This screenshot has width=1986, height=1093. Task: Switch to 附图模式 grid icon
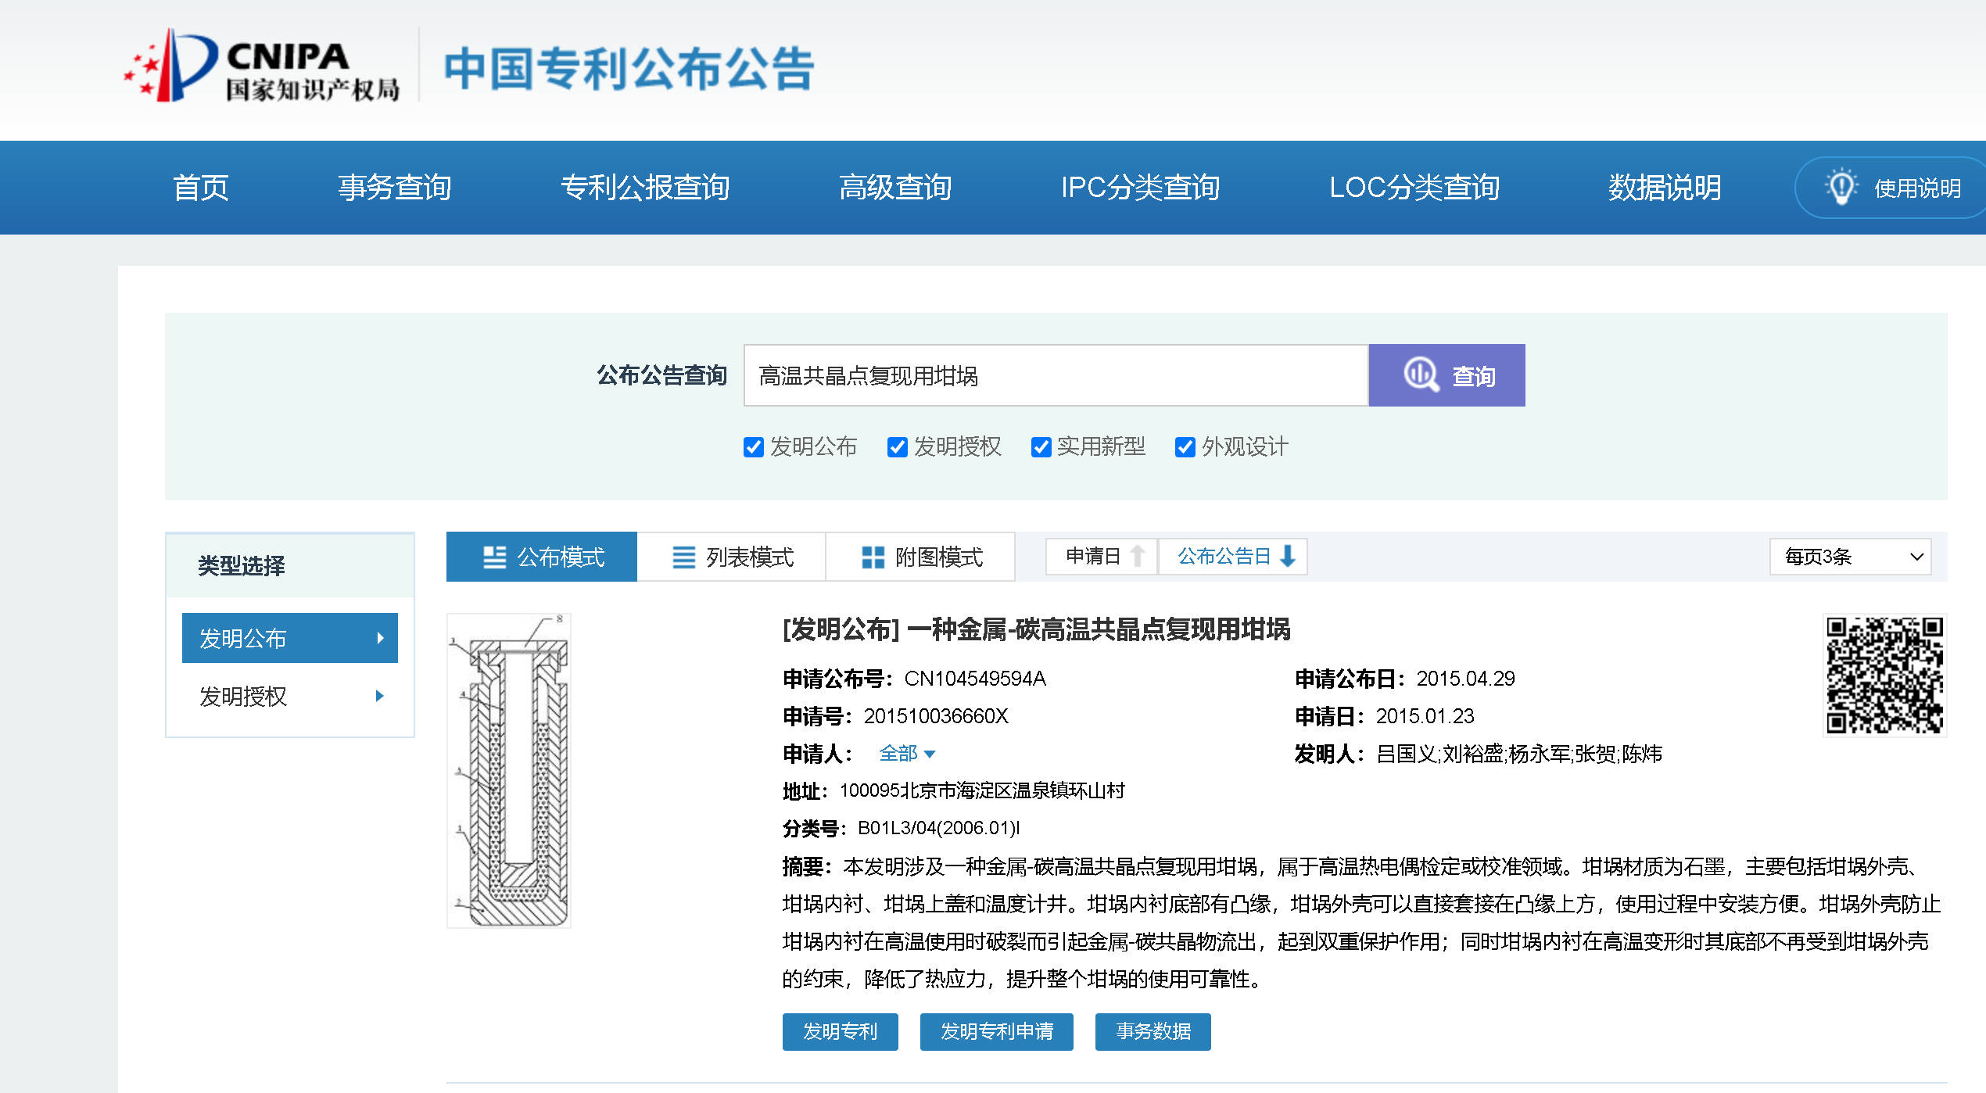[873, 557]
